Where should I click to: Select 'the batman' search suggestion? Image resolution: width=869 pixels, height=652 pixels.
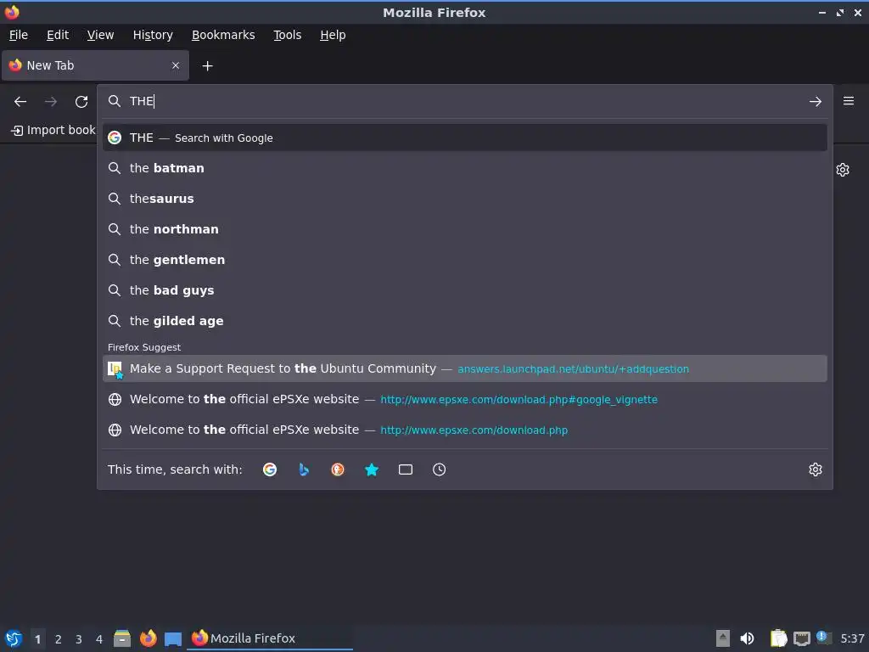[x=465, y=168]
